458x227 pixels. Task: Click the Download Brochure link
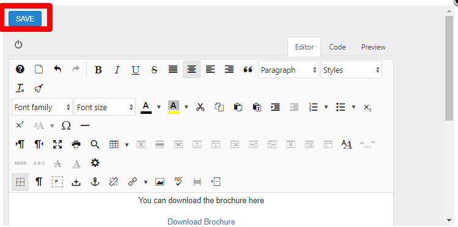tap(201, 221)
